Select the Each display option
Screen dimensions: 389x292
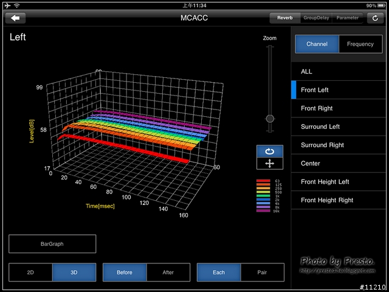pyautogui.click(x=219, y=273)
